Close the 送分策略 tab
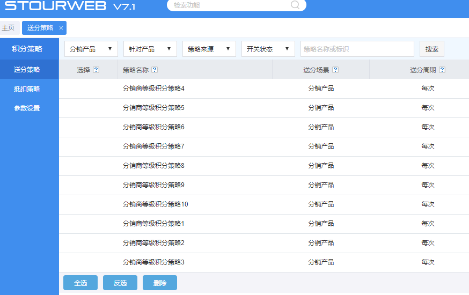Screen dimensions: 469x295 tap(61, 28)
